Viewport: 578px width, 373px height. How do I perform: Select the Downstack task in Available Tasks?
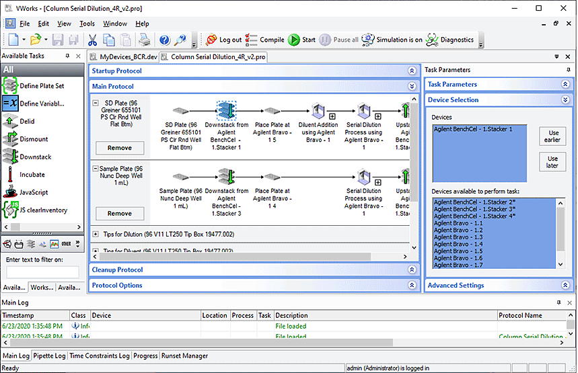click(28, 157)
